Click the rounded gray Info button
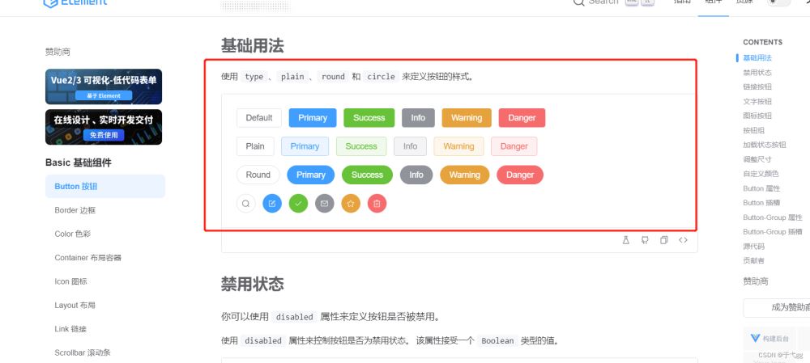This screenshot has width=810, height=363. click(416, 175)
